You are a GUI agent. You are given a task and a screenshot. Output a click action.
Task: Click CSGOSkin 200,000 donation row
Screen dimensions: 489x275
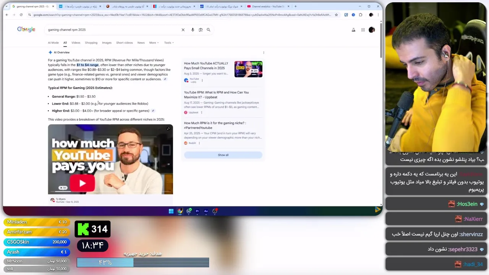tap(37, 242)
